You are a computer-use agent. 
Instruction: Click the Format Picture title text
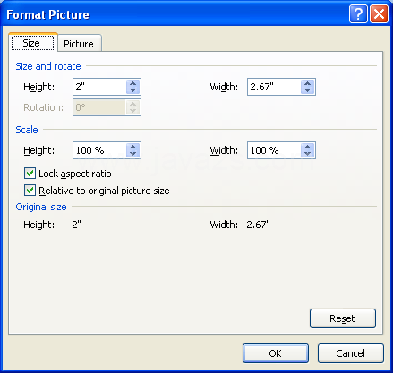point(47,14)
